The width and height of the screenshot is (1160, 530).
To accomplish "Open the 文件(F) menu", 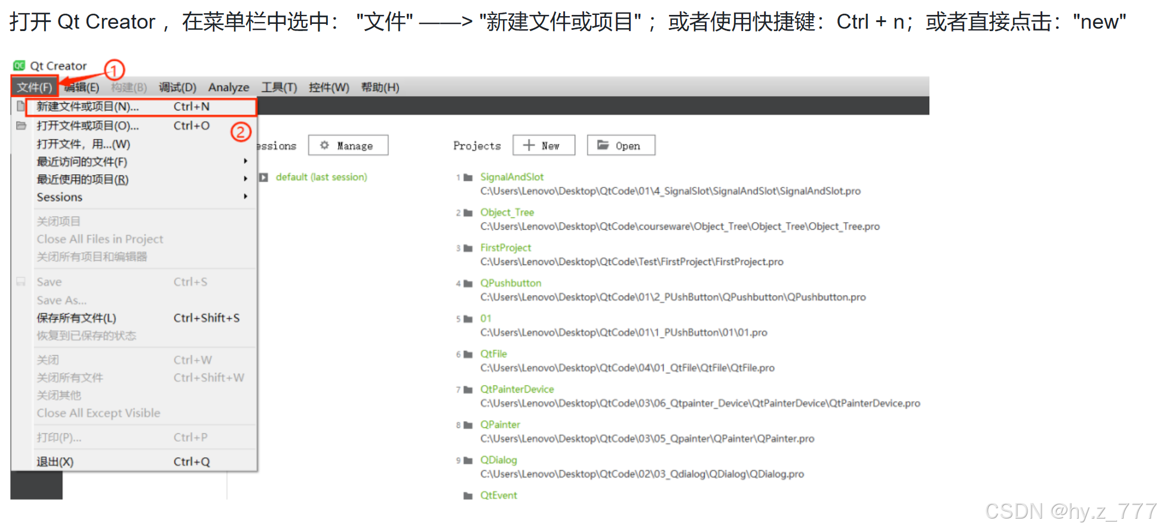I will click(34, 87).
